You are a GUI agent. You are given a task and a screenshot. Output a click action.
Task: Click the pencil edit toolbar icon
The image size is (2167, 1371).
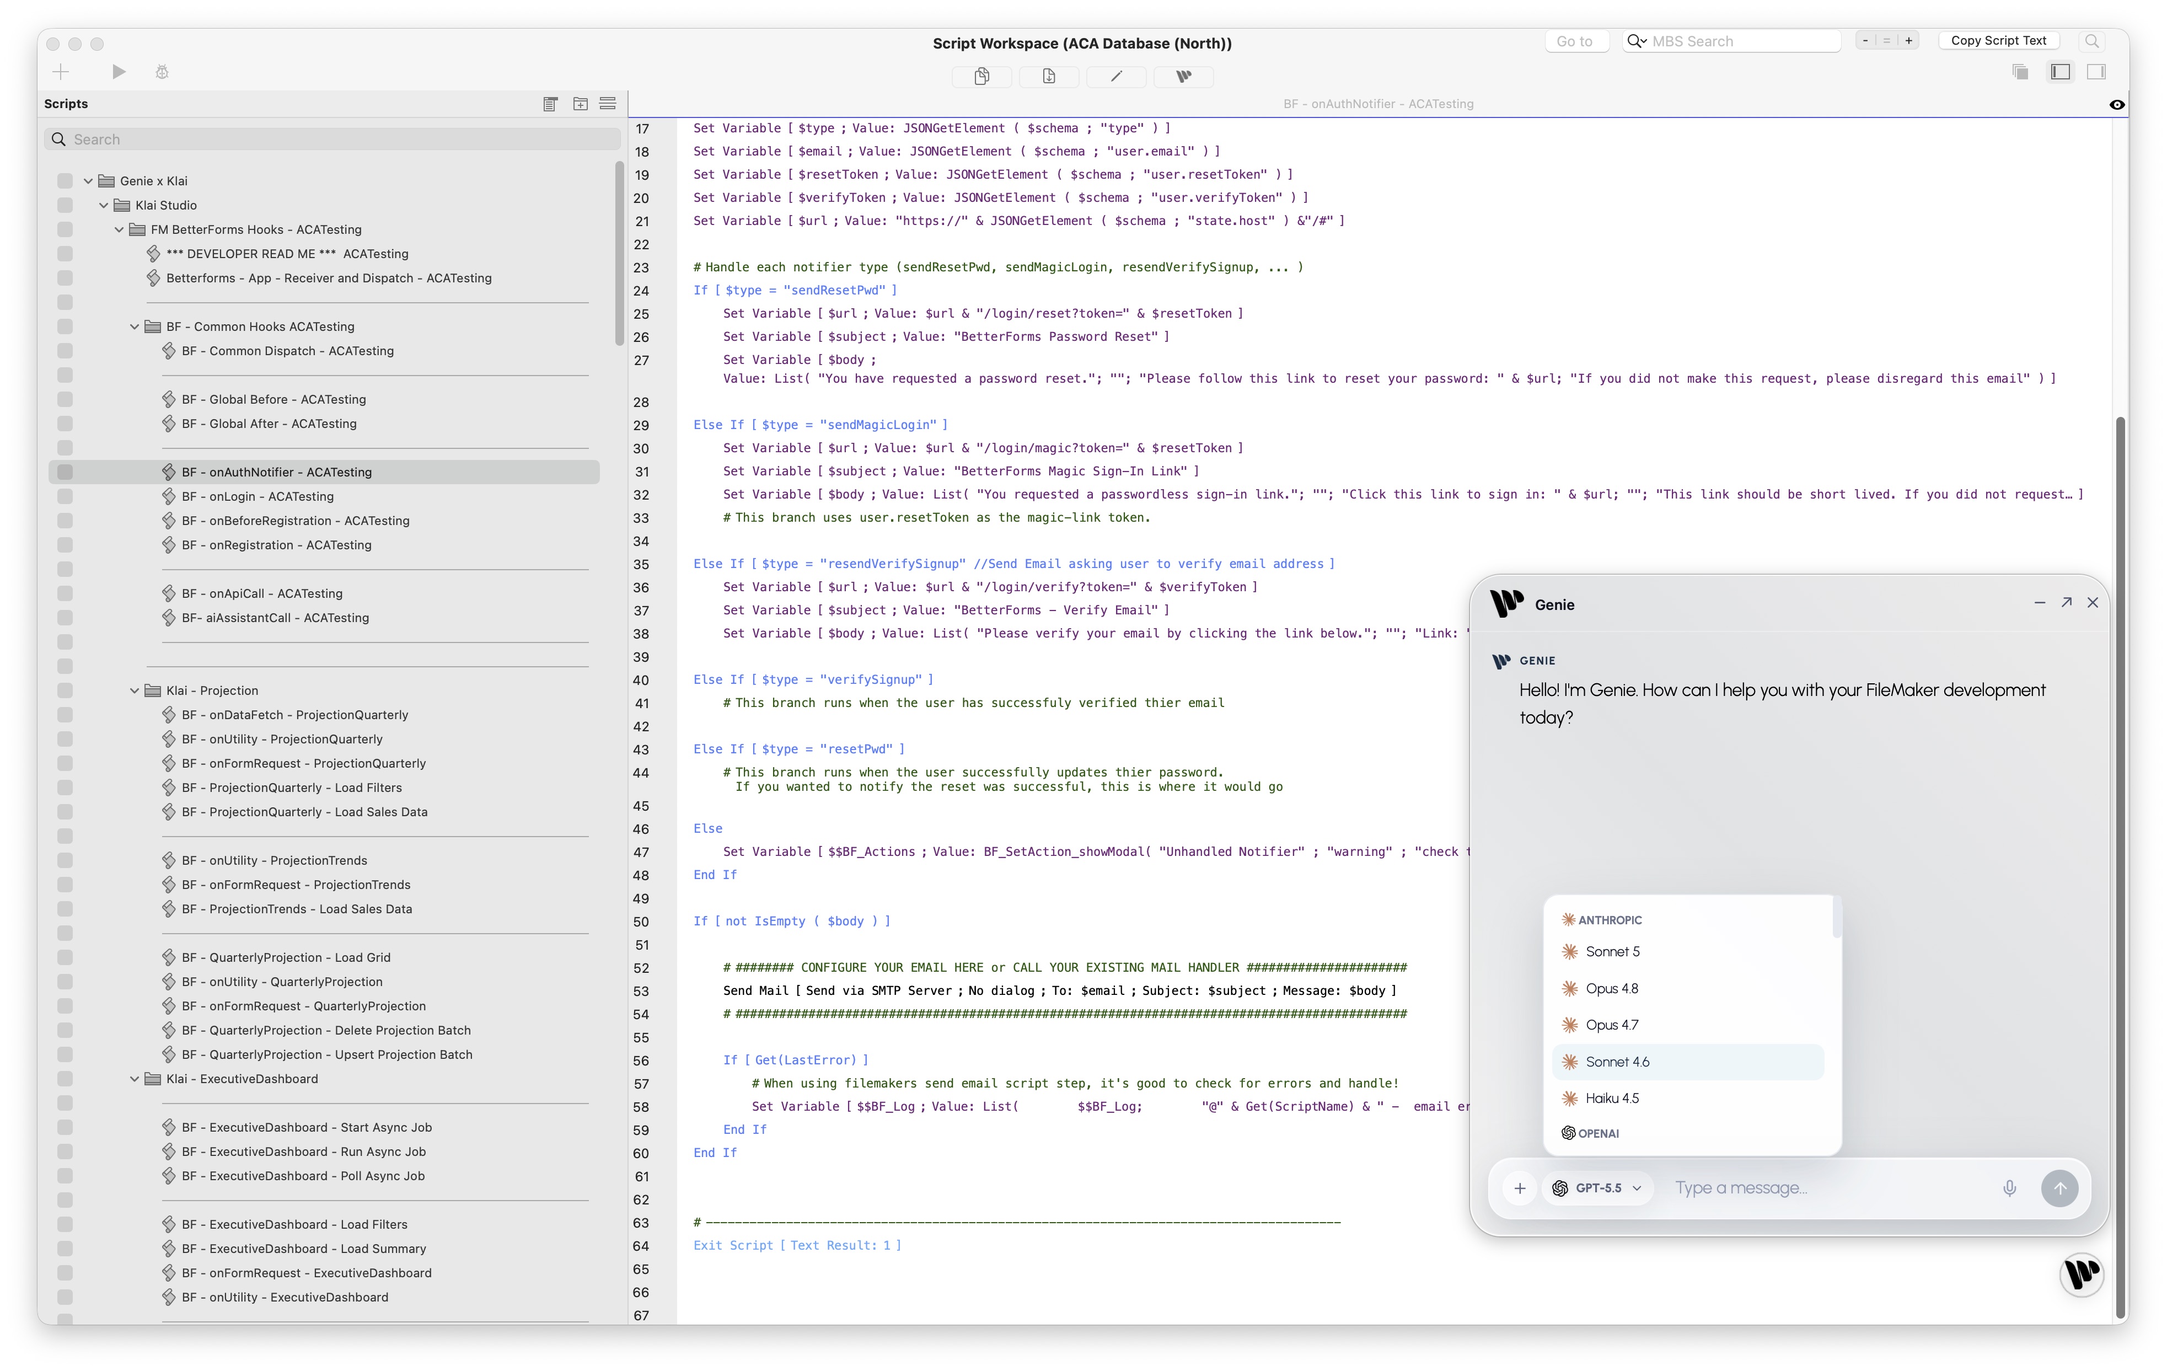coord(1116,77)
